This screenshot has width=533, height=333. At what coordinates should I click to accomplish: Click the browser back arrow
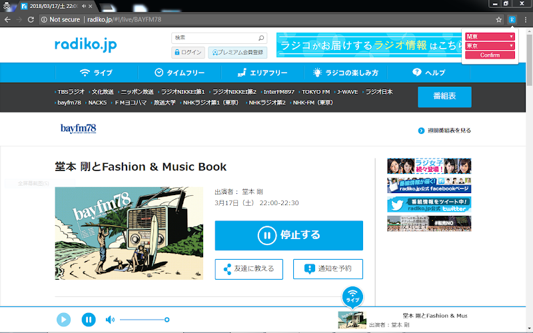coord(7,20)
